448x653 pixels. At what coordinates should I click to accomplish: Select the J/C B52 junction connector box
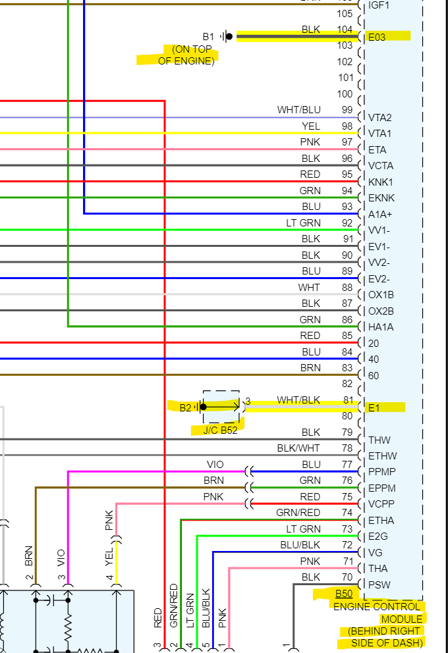pyautogui.click(x=221, y=407)
